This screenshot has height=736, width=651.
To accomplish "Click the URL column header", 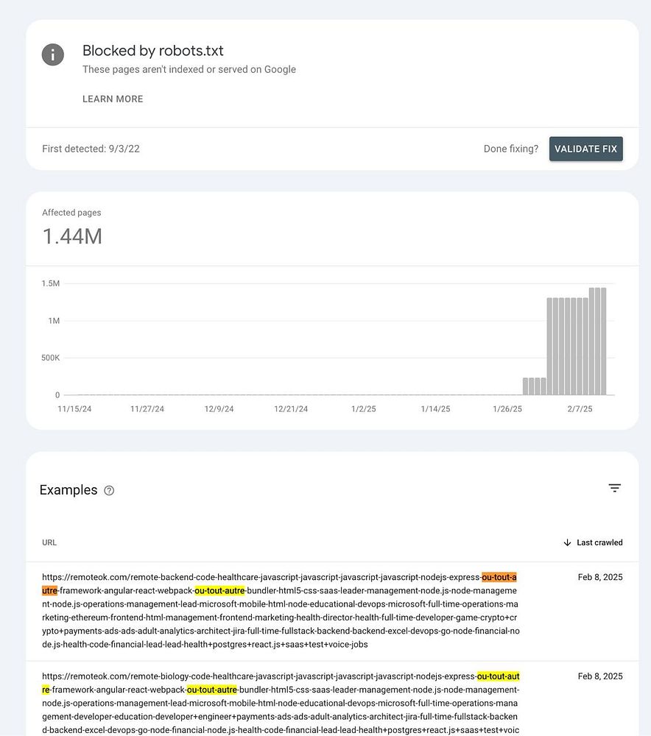I will (x=49, y=542).
